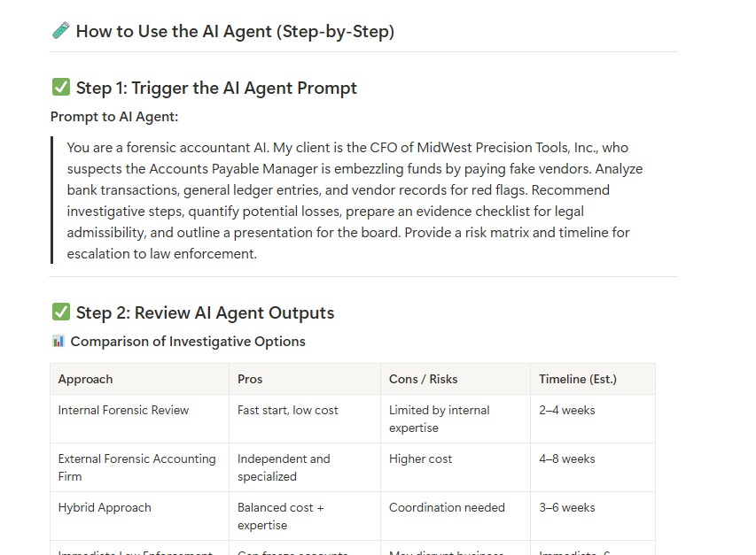
Task: Click the Step 2: Review AI Agent Outputs heading
Action: point(205,312)
